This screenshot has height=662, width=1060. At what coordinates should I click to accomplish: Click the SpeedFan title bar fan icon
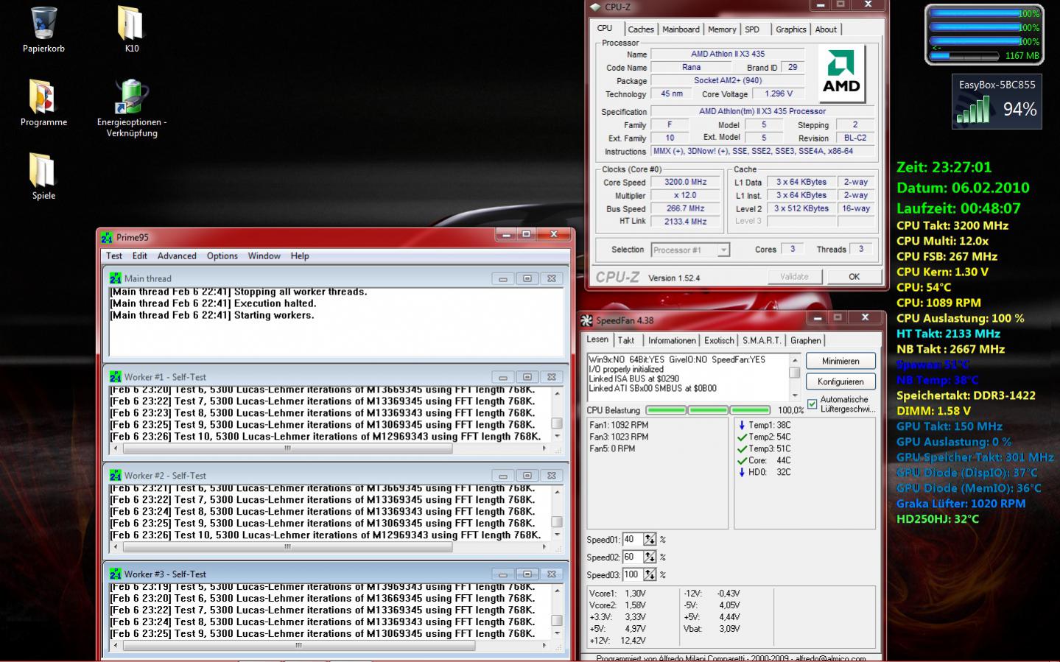click(587, 320)
